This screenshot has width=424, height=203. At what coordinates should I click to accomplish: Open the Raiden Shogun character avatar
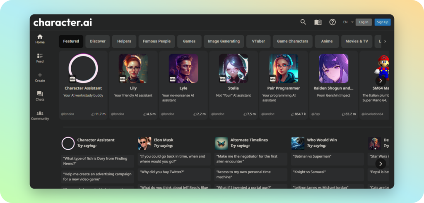pyautogui.click(x=333, y=68)
